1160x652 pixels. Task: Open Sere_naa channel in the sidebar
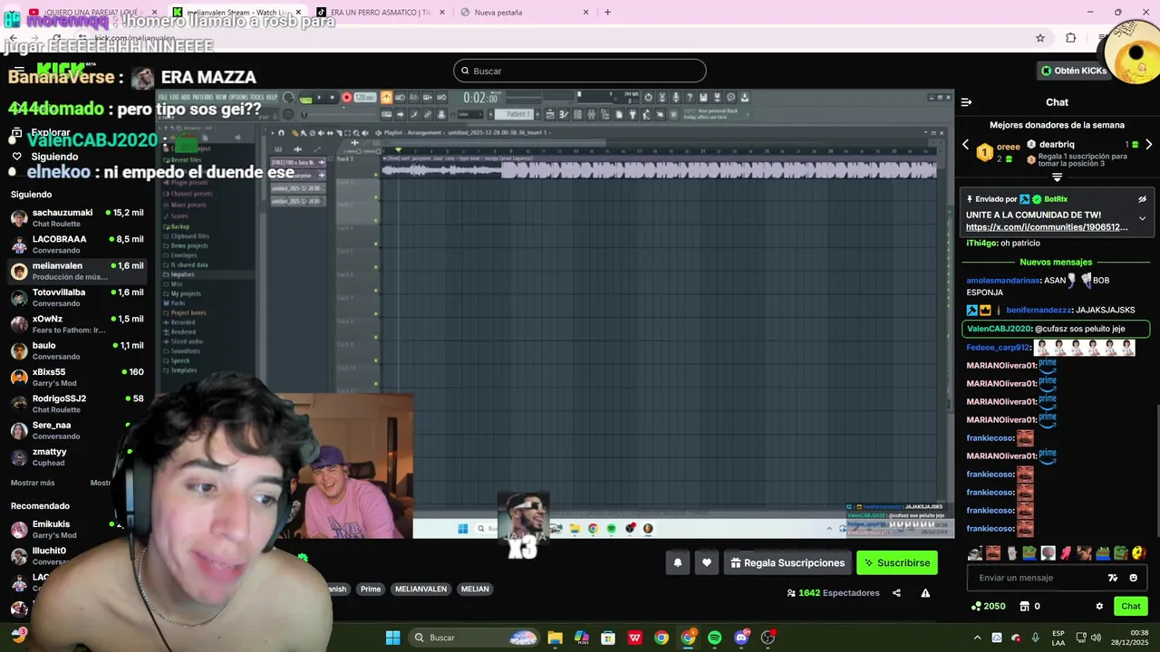(77, 430)
